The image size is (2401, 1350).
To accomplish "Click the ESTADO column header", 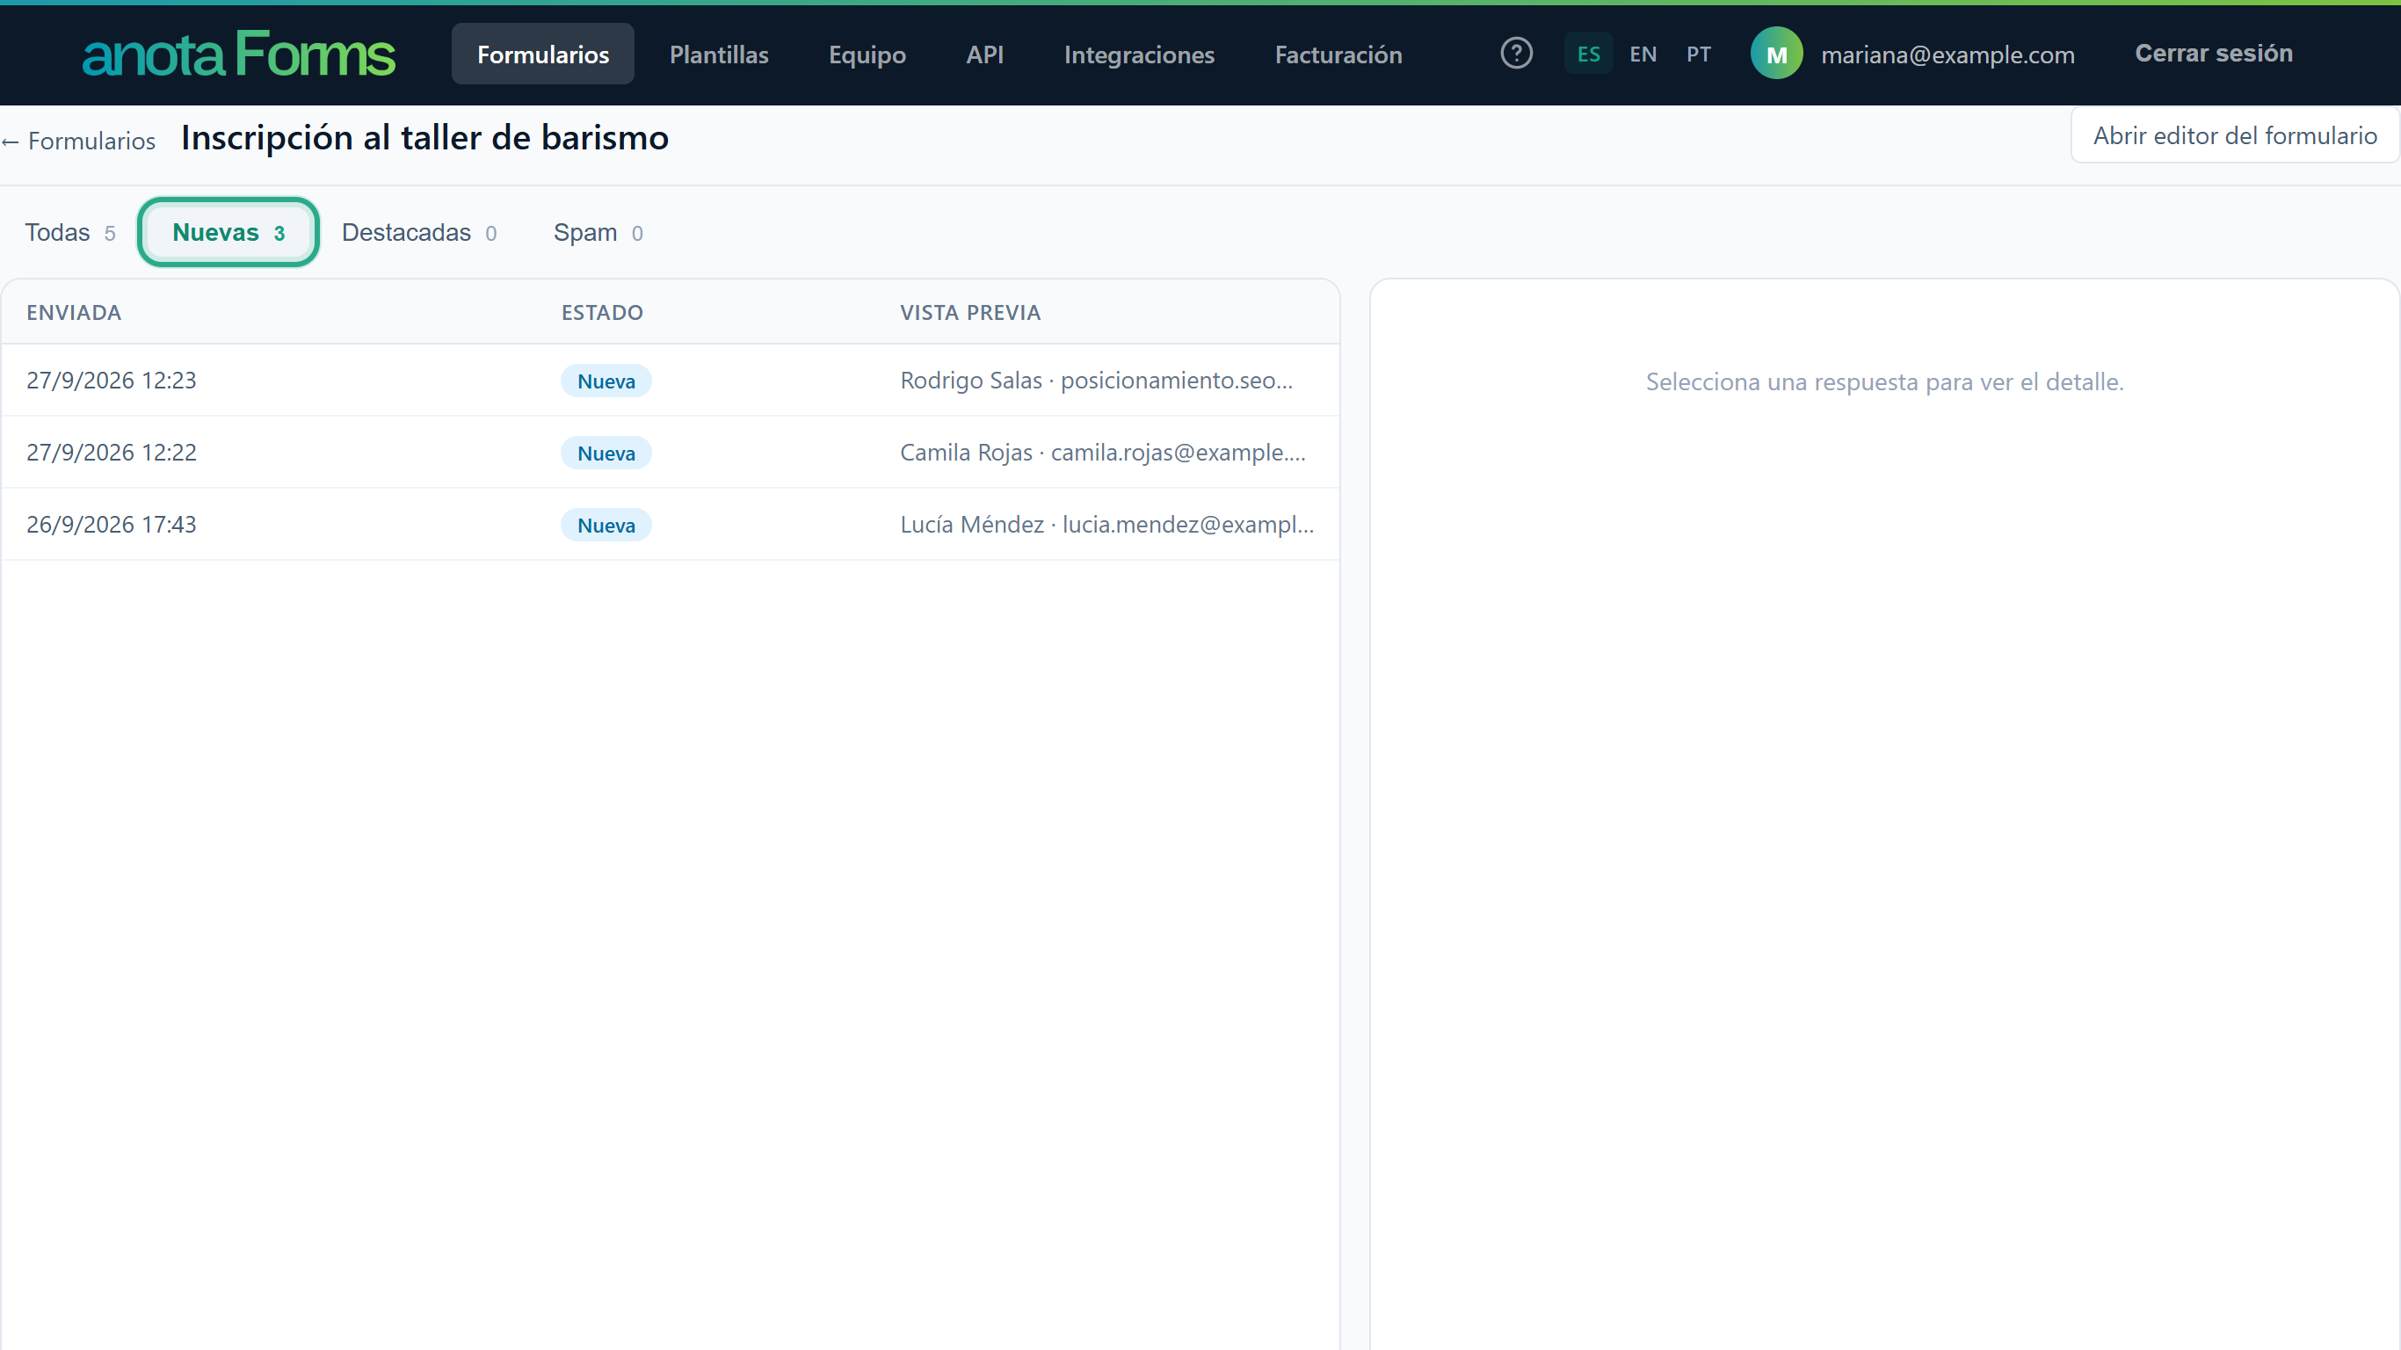I will pyautogui.click(x=602, y=312).
